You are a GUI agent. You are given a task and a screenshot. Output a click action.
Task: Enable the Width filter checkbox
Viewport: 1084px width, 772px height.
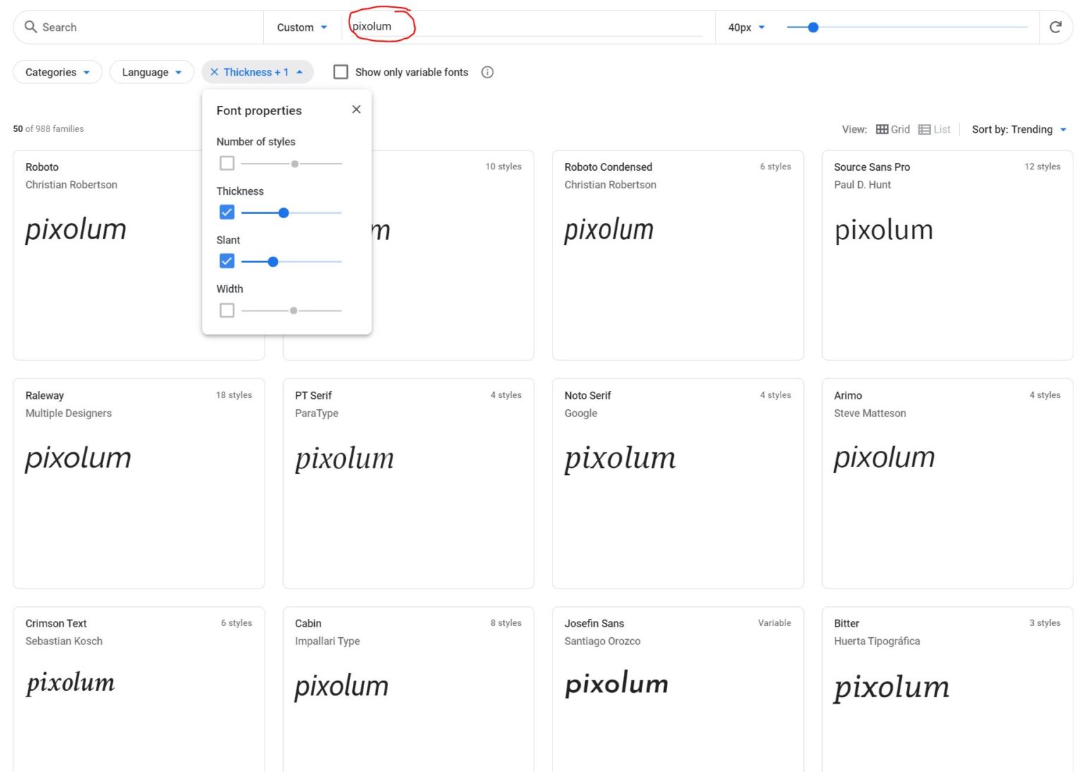coord(227,310)
